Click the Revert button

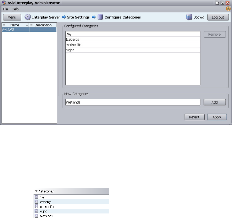point(194,117)
